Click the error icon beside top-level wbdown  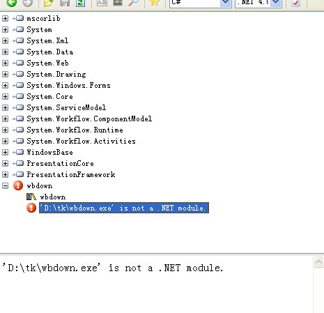pos(18,185)
